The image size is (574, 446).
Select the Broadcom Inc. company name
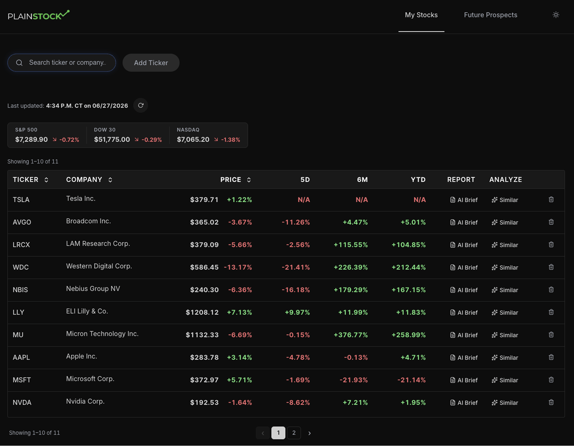pyautogui.click(x=89, y=221)
